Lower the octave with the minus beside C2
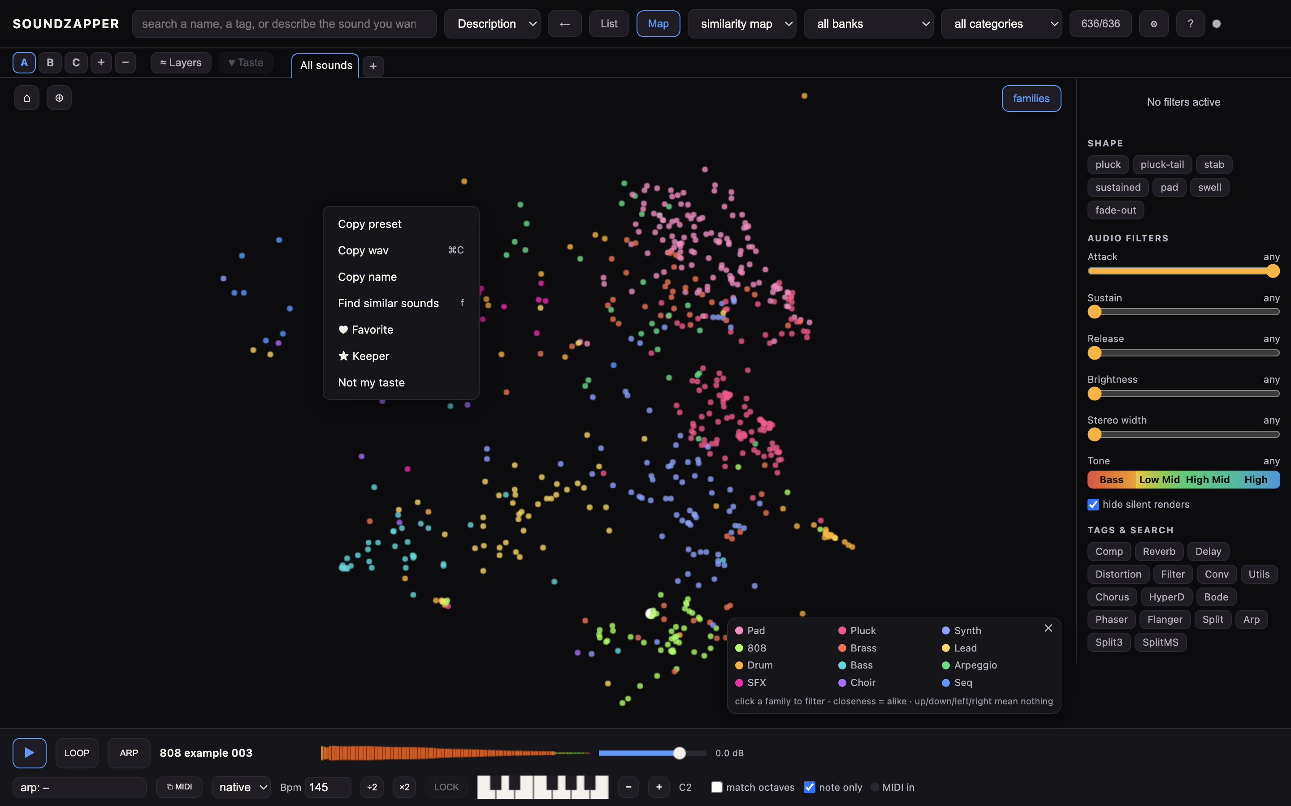 coord(628,787)
